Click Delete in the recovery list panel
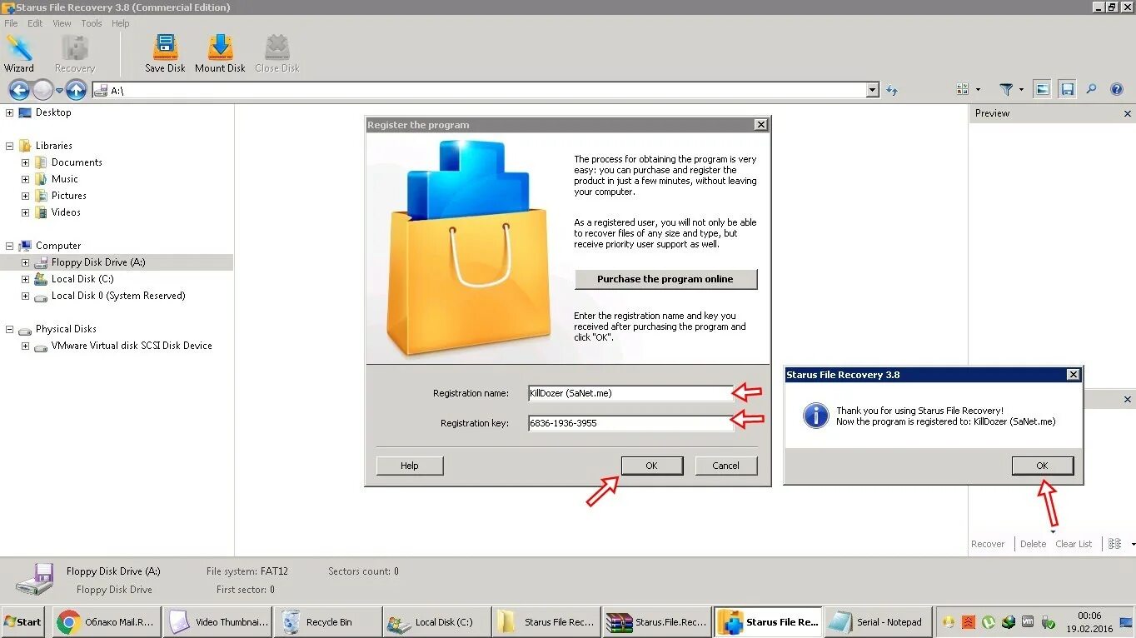This screenshot has width=1136, height=638. point(1033,544)
